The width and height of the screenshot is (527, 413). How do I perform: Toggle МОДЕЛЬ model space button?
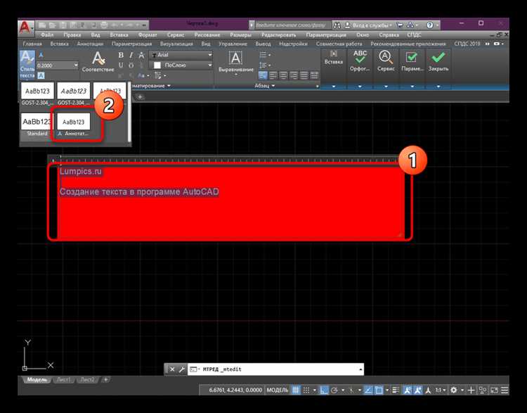(278, 390)
